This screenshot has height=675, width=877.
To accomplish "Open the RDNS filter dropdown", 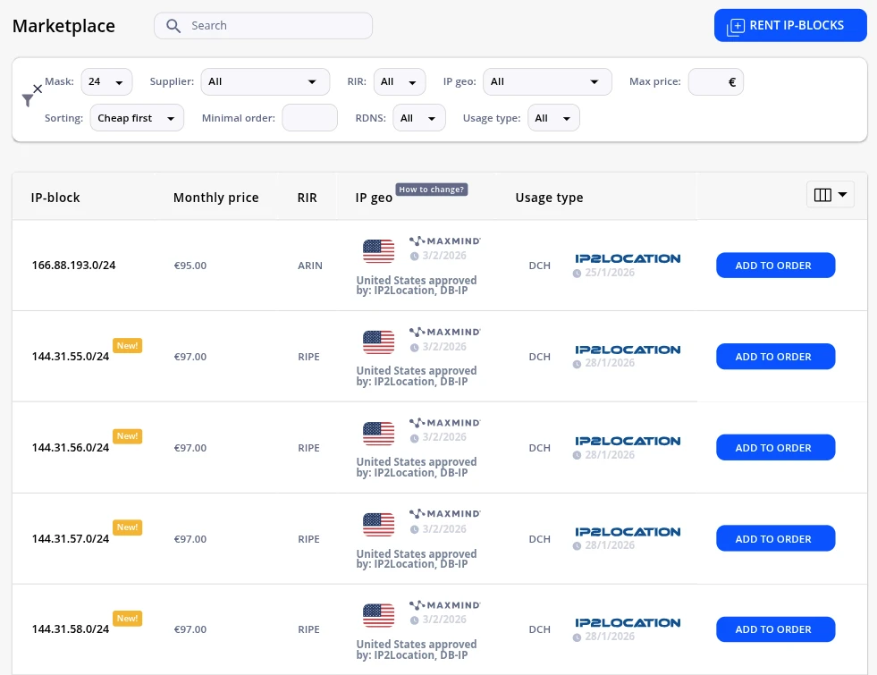I will (x=418, y=118).
